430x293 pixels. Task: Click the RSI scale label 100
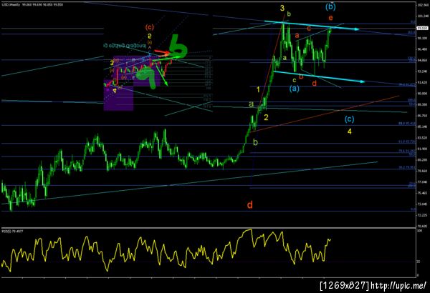pyautogui.click(x=419, y=231)
